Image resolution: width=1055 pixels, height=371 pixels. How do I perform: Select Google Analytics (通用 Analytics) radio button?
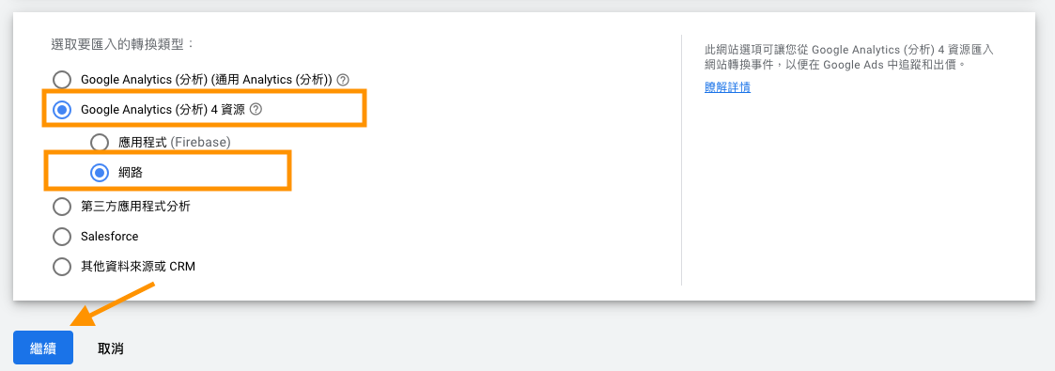pyautogui.click(x=62, y=80)
